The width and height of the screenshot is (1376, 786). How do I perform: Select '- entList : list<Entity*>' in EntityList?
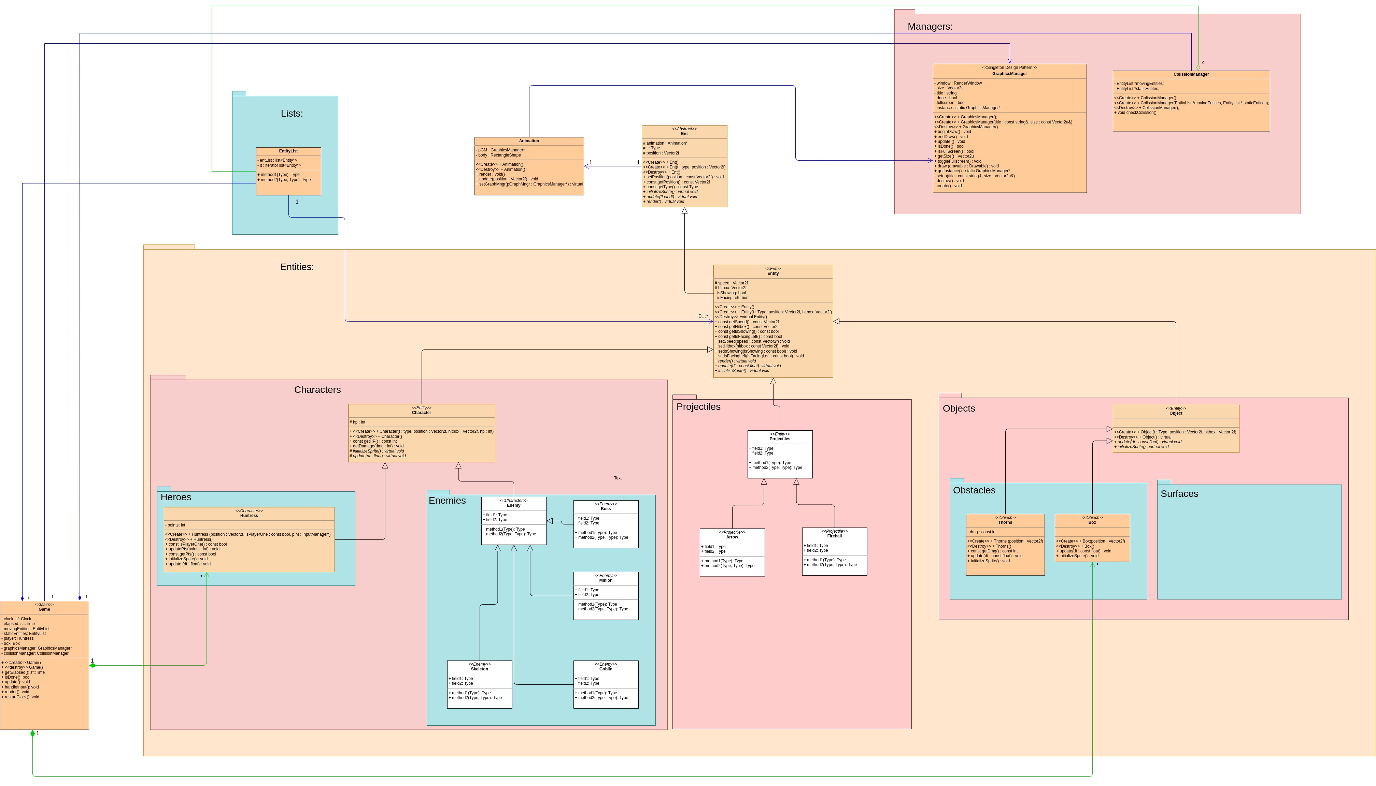point(276,160)
